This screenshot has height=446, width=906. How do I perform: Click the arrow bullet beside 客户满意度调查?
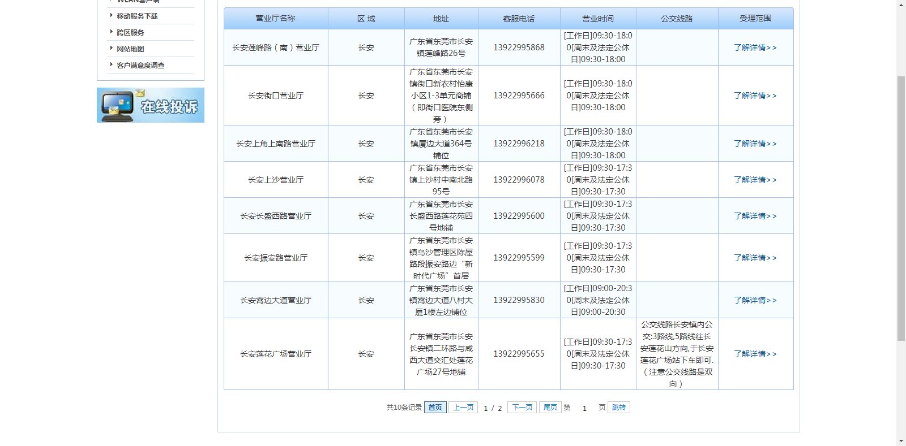point(112,65)
